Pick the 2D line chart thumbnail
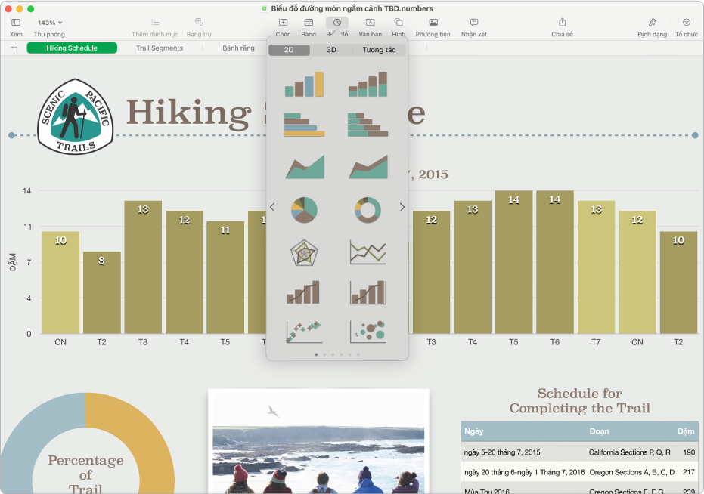 tap(368, 251)
